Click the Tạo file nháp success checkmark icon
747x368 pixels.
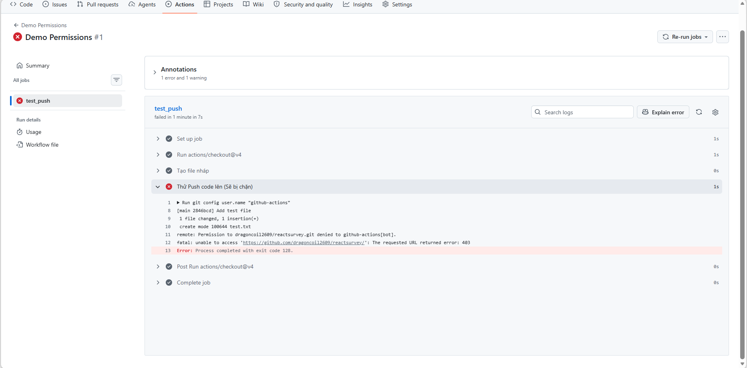pos(169,171)
